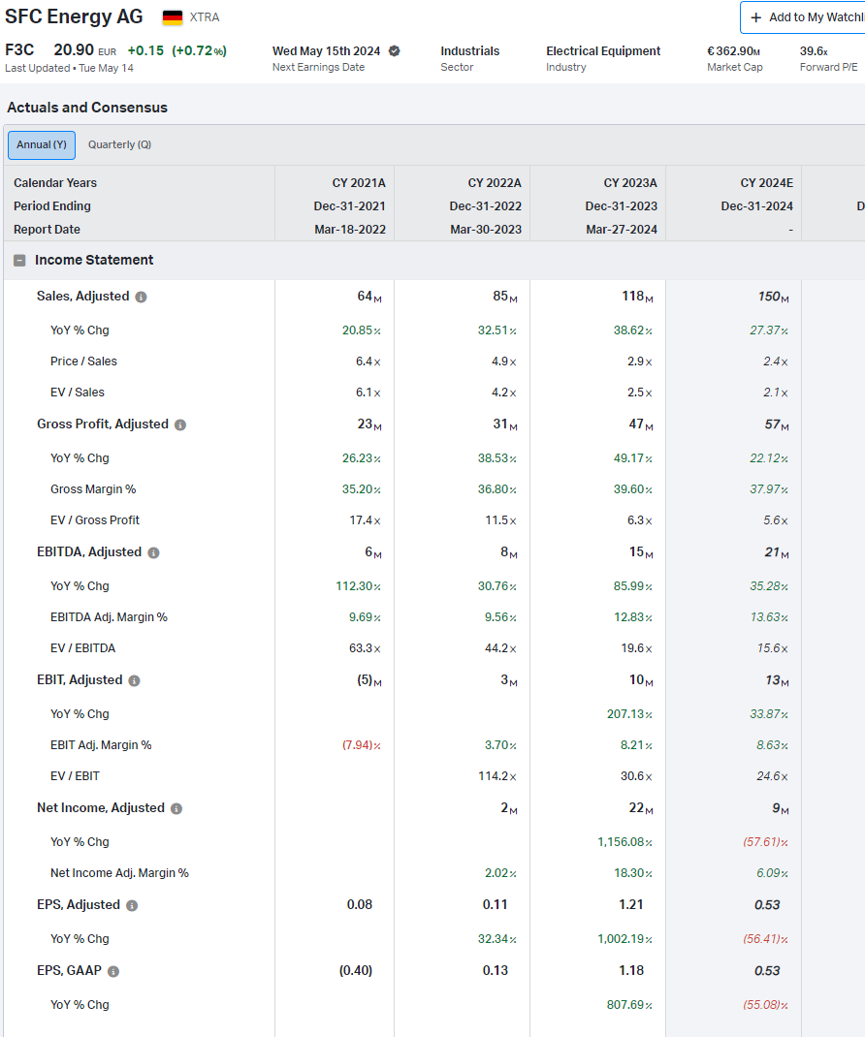Select the Annual (Y) tab
Viewport: 865px width, 1037px height.
[x=42, y=144]
